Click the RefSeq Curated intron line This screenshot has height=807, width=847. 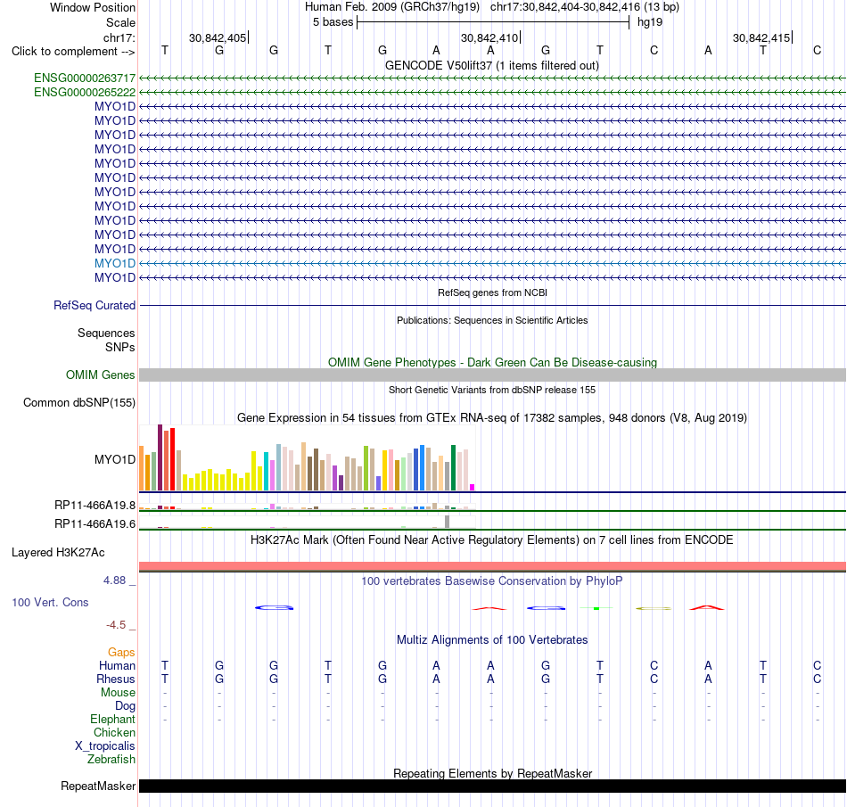pos(492,306)
